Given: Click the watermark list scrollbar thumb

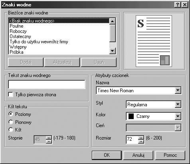Looking at the screenshot, I should (x=113, y=33).
